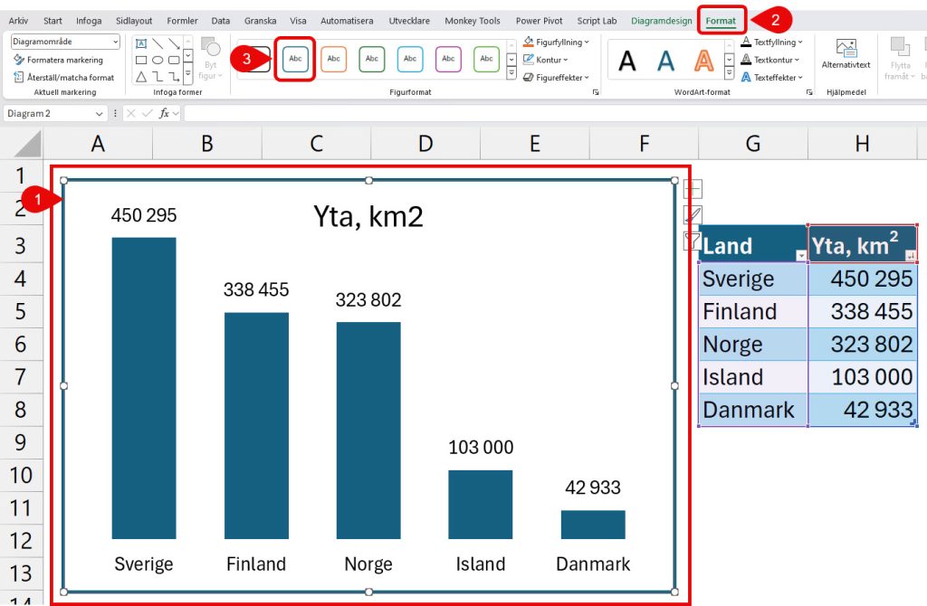927x606 pixels.
Task: Select row 9 header
Action: click(21, 441)
